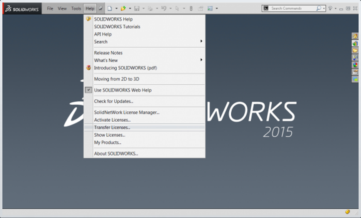Choose About SOLIDWORKS... entry
Viewport: 361px width, 218px height.
coord(144,153)
